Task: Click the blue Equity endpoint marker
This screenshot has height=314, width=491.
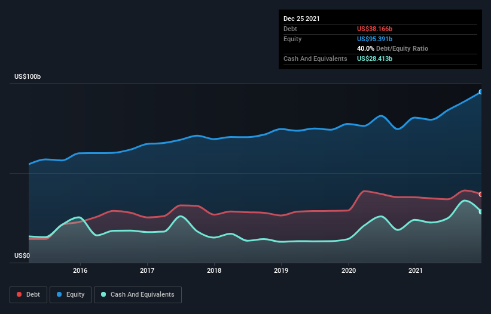Action: (481, 92)
